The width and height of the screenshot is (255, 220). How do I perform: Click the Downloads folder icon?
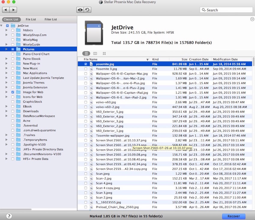(x=18, y=111)
